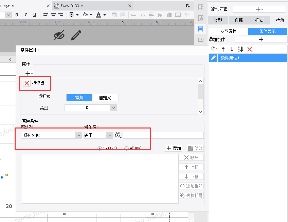Click 增加 to add condition

(x=174, y=148)
